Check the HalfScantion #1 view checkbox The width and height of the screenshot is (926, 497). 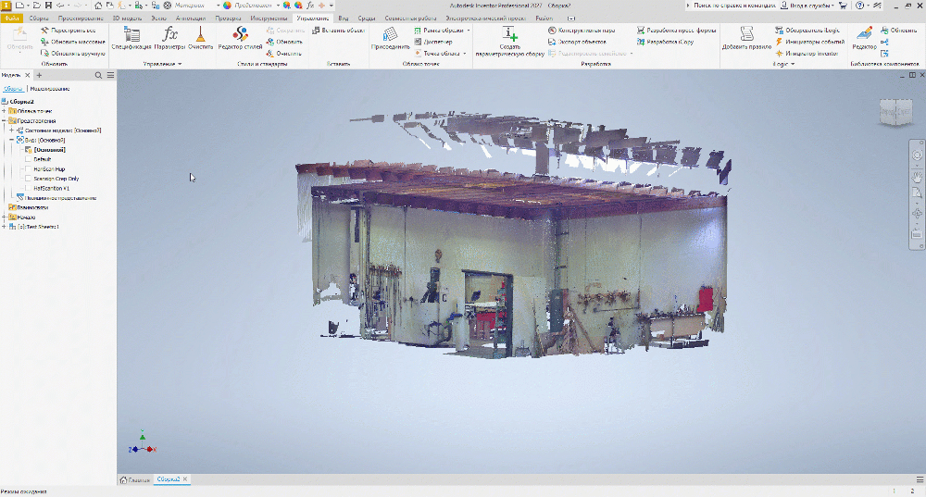pos(28,188)
